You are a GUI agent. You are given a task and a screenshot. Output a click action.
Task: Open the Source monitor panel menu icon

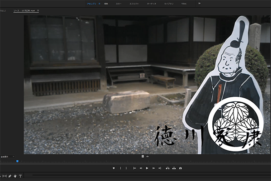(x=38, y=10)
